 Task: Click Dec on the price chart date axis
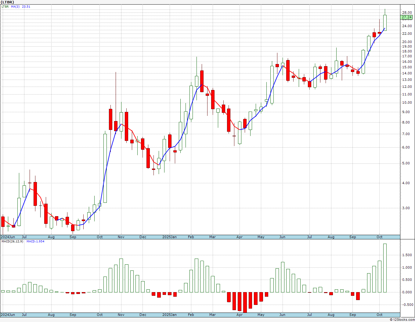(143, 237)
